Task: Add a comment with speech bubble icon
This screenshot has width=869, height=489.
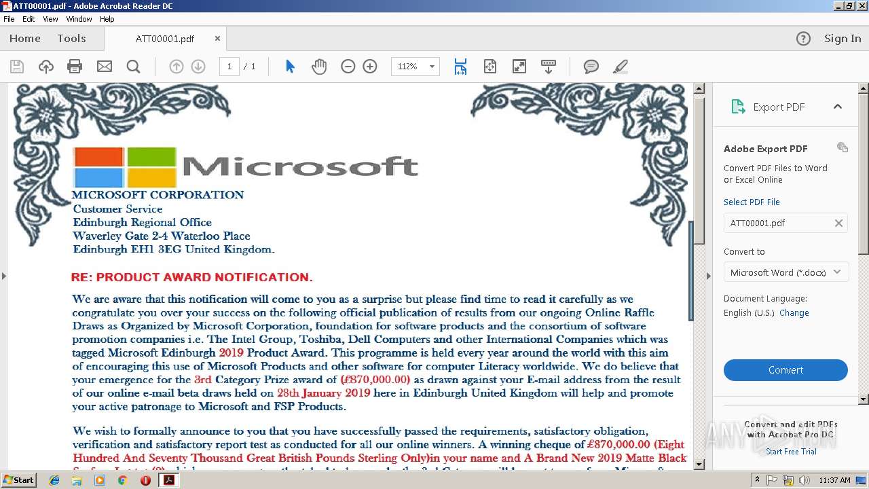Action: coord(591,67)
